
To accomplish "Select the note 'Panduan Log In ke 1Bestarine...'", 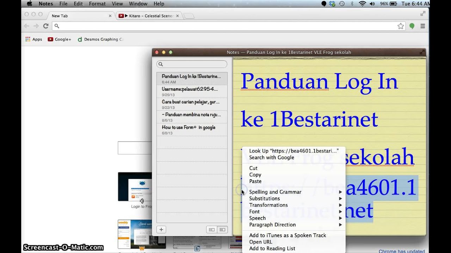I will tap(192, 78).
